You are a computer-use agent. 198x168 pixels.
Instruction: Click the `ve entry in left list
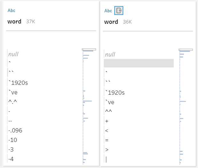[x=14, y=92]
